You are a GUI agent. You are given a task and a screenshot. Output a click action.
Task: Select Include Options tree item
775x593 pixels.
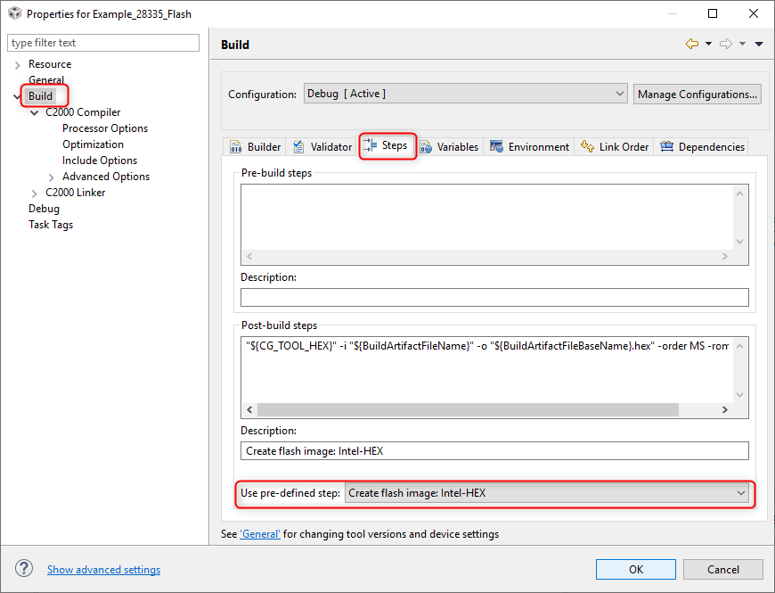100,161
